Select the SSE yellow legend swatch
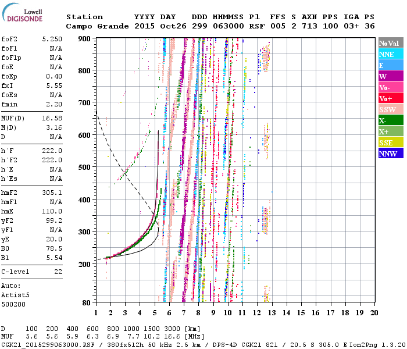The width and height of the screenshot is (407, 349). tap(391, 143)
